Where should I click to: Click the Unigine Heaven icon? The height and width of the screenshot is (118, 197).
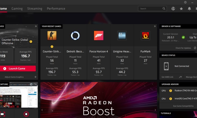(x=122, y=36)
